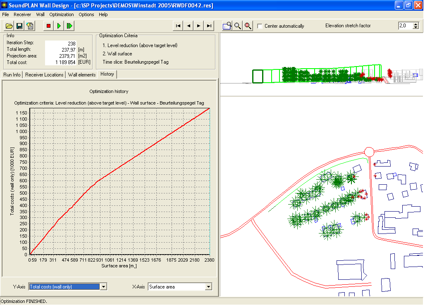Image resolution: width=425 pixels, height=305 pixels.
Task: Minimize the SoundPLAN Wall Design window
Action: coord(399,5)
